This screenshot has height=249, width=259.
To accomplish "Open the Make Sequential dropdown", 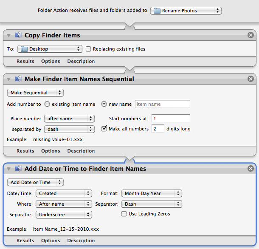I will pyautogui.click(x=35, y=93).
